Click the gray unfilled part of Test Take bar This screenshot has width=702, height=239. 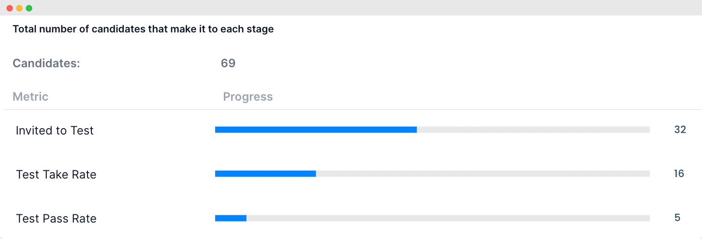pyautogui.click(x=483, y=174)
